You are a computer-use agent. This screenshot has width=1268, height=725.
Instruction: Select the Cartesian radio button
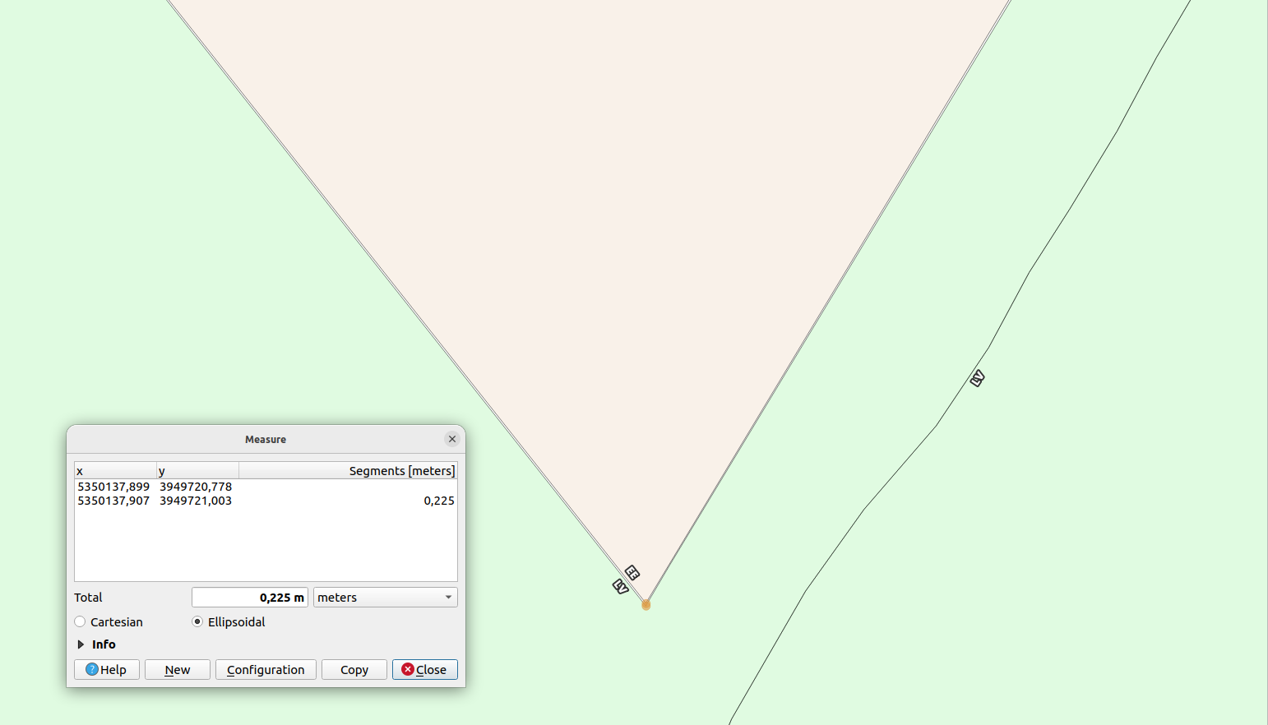click(80, 622)
